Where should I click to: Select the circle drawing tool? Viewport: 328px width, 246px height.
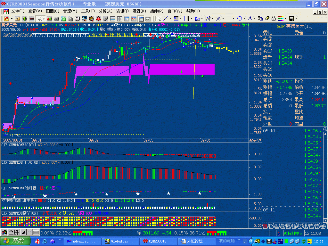[240, 19]
